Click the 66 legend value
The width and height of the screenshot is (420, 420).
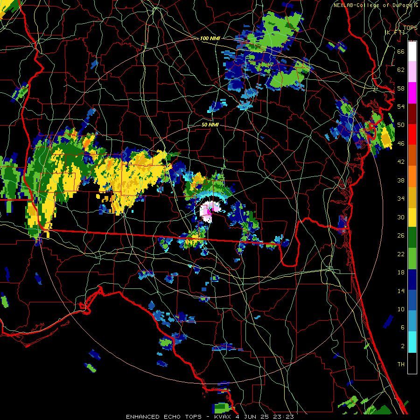401,51
